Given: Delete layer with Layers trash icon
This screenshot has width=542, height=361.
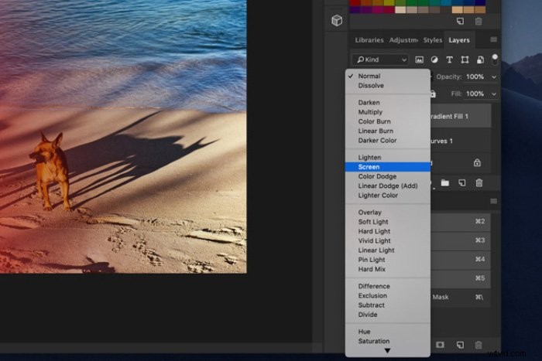Looking at the screenshot, I should pyautogui.click(x=479, y=183).
